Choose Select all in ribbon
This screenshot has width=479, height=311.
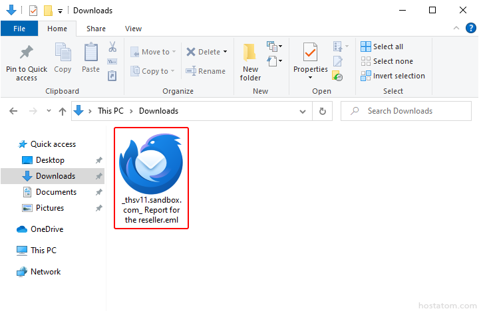(x=382, y=47)
